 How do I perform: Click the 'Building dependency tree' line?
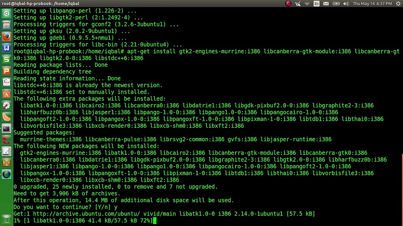point(52,72)
